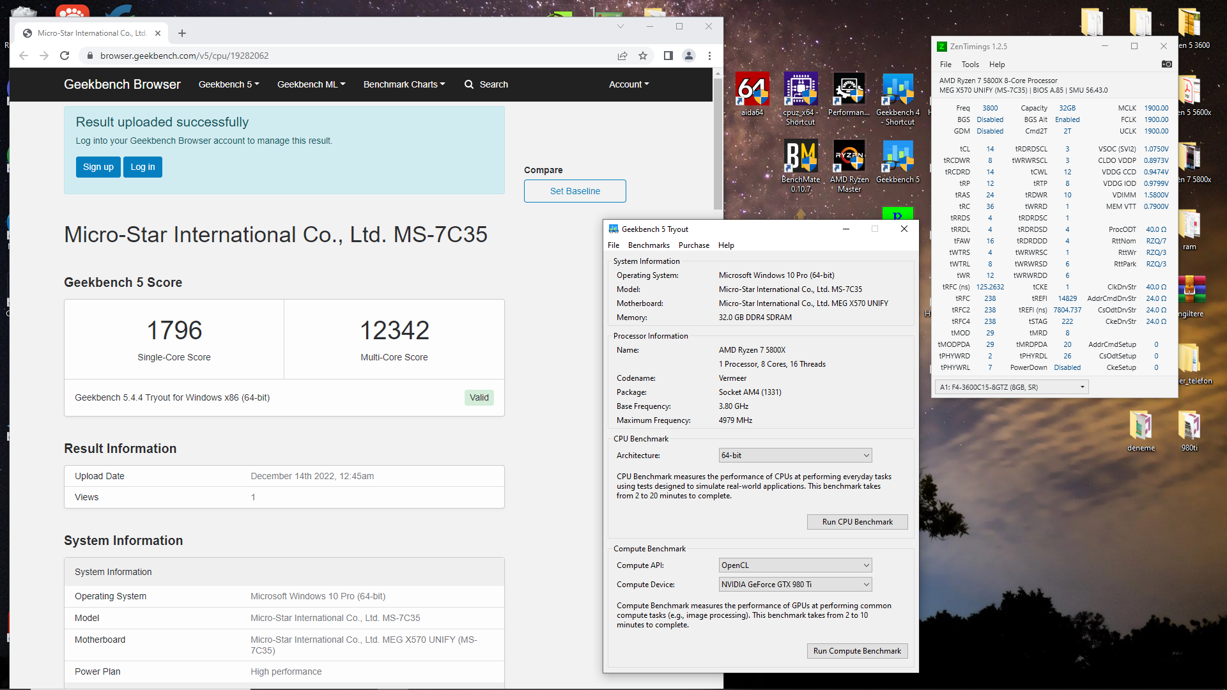Expand the Geekbench ML dropdown
Viewport: 1227px width, 690px height.
311,84
